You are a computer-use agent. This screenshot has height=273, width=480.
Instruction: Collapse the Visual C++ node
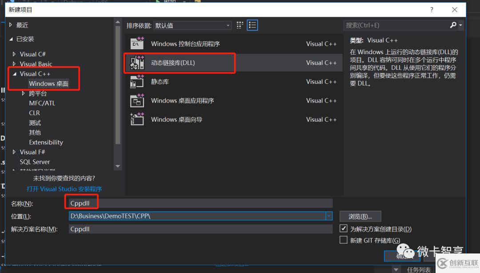[x=14, y=74]
